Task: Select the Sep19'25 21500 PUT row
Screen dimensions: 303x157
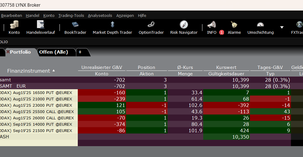Action: point(39,130)
